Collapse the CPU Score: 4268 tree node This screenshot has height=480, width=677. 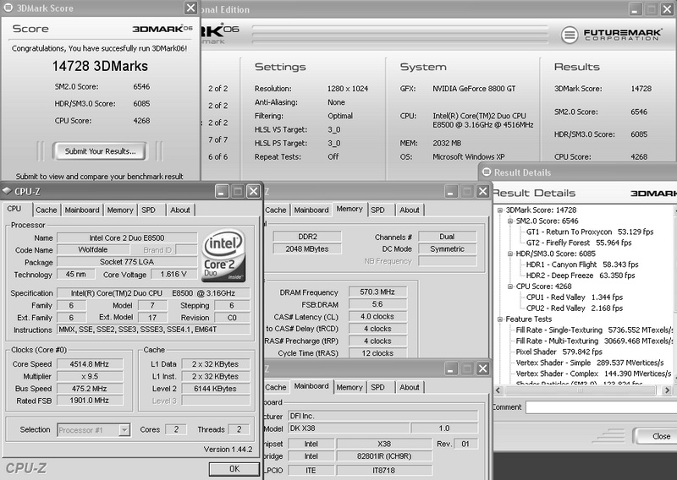point(510,286)
